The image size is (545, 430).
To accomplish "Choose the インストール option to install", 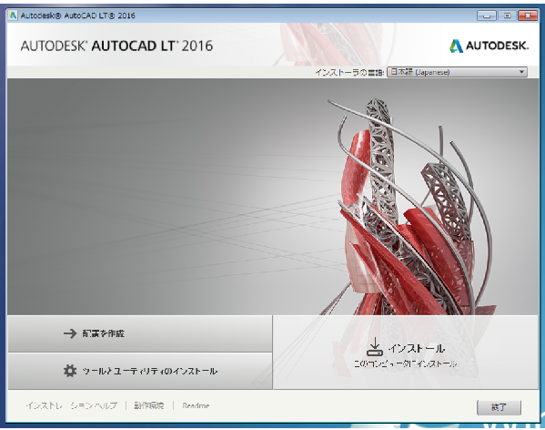I will point(406,353).
